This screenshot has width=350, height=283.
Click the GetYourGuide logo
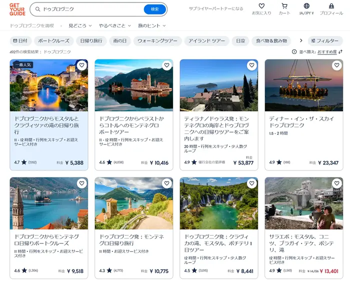pyautogui.click(x=17, y=9)
